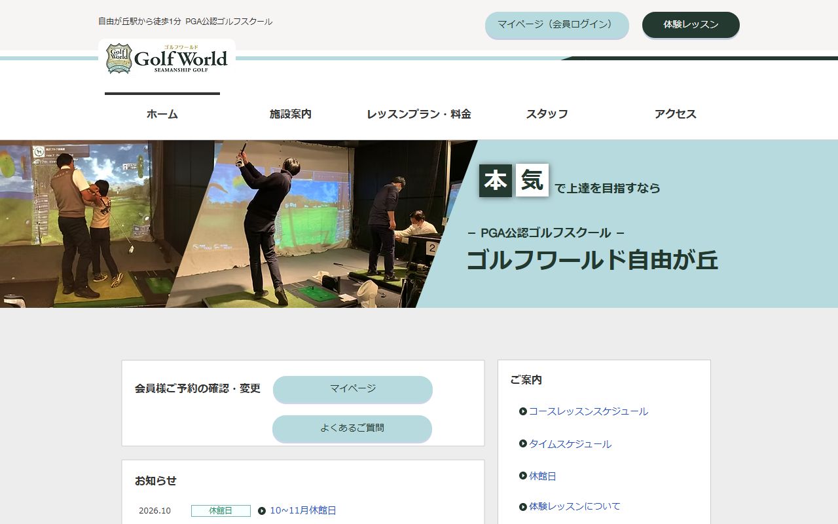This screenshot has width=838, height=524.
Task: Select スタッフ in navigation
Action: (x=547, y=114)
